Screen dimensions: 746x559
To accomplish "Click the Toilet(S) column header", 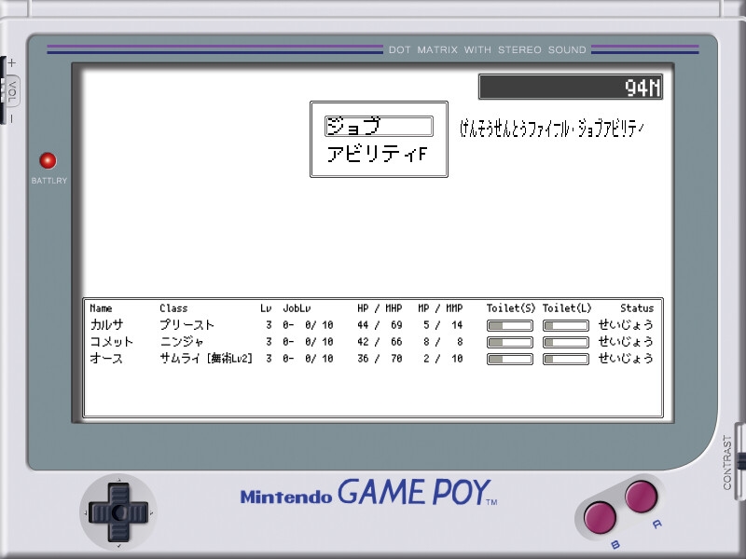I will (511, 308).
